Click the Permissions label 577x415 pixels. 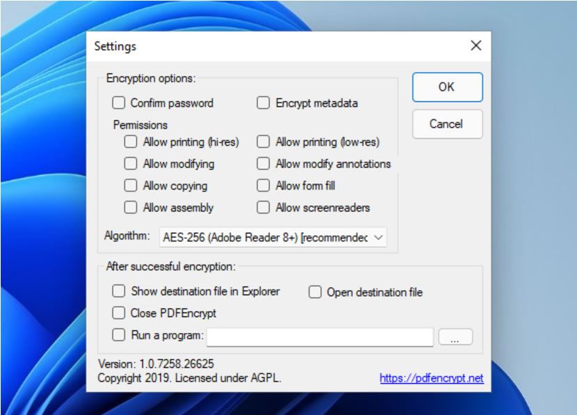click(x=140, y=125)
